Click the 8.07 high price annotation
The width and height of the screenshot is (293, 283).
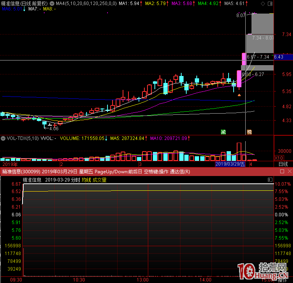(241, 15)
